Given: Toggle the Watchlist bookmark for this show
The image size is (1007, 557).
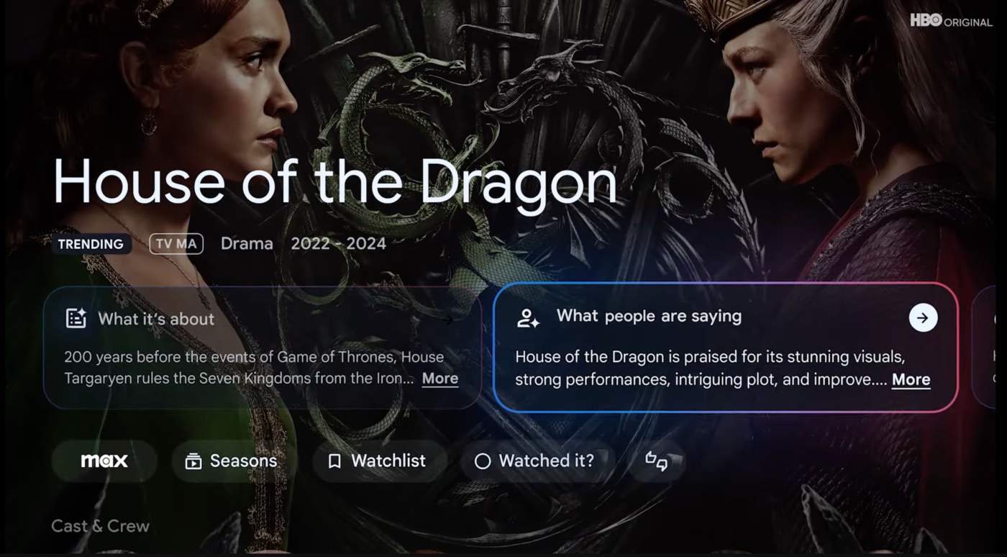Looking at the screenshot, I should [379, 461].
